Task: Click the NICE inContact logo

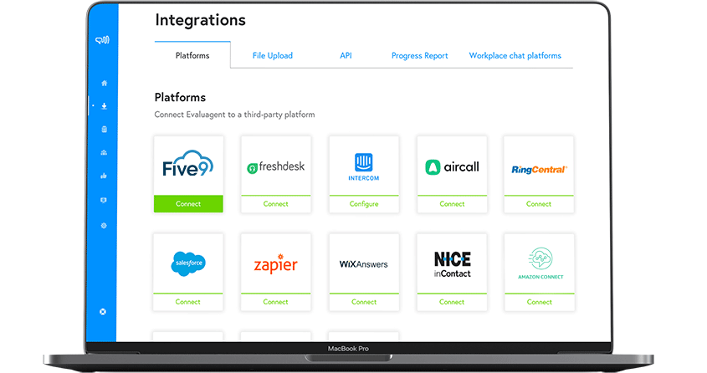Action: click(453, 264)
